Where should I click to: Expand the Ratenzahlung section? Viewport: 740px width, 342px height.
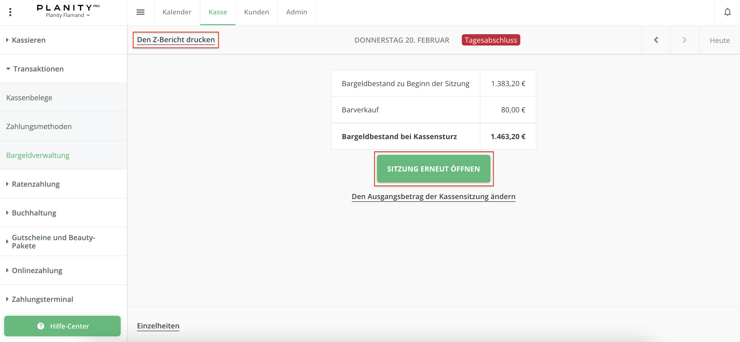36,184
